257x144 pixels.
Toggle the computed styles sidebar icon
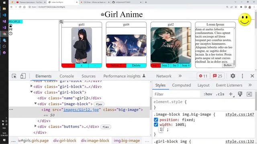tap(249, 94)
